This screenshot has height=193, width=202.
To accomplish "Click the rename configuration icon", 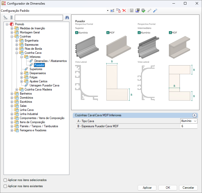I will (x=112, y=10).
